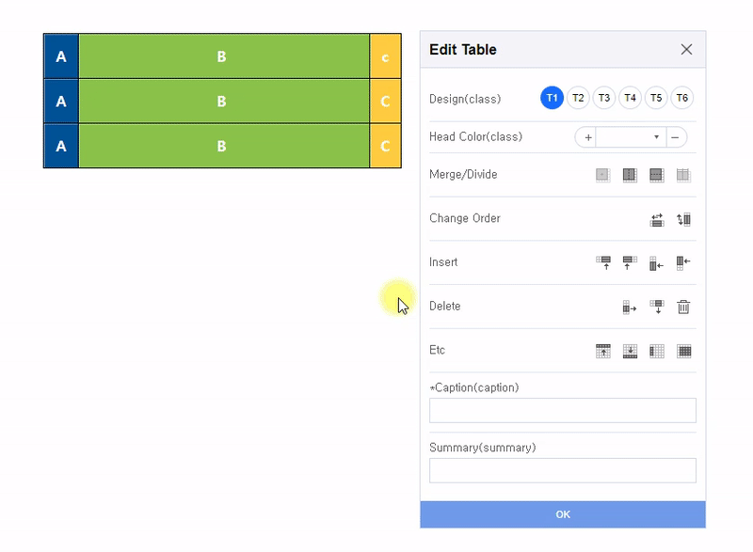Select the T2 design option
This screenshot has width=753, height=552.
click(x=578, y=98)
